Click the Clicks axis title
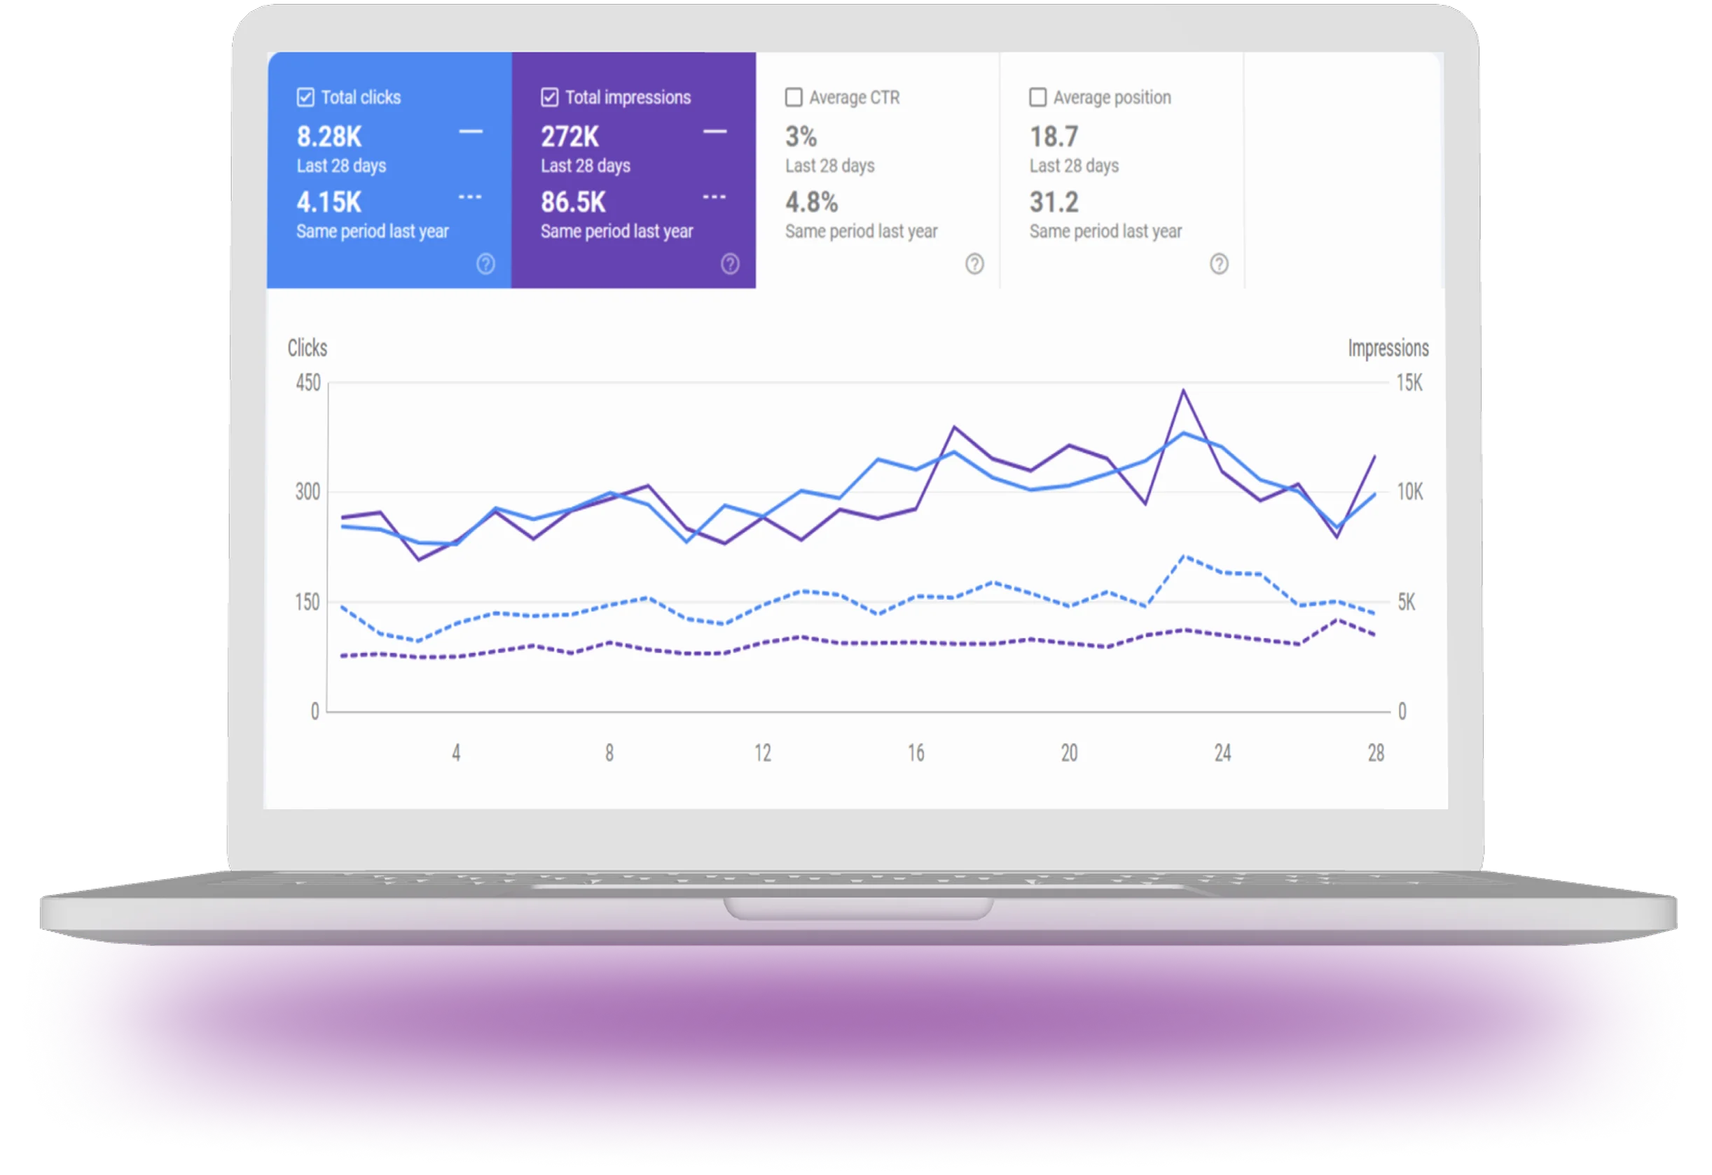 pos(308,348)
